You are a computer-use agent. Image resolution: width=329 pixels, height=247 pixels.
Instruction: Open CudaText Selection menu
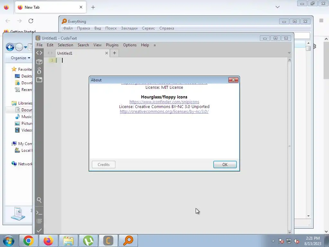tap(66, 45)
